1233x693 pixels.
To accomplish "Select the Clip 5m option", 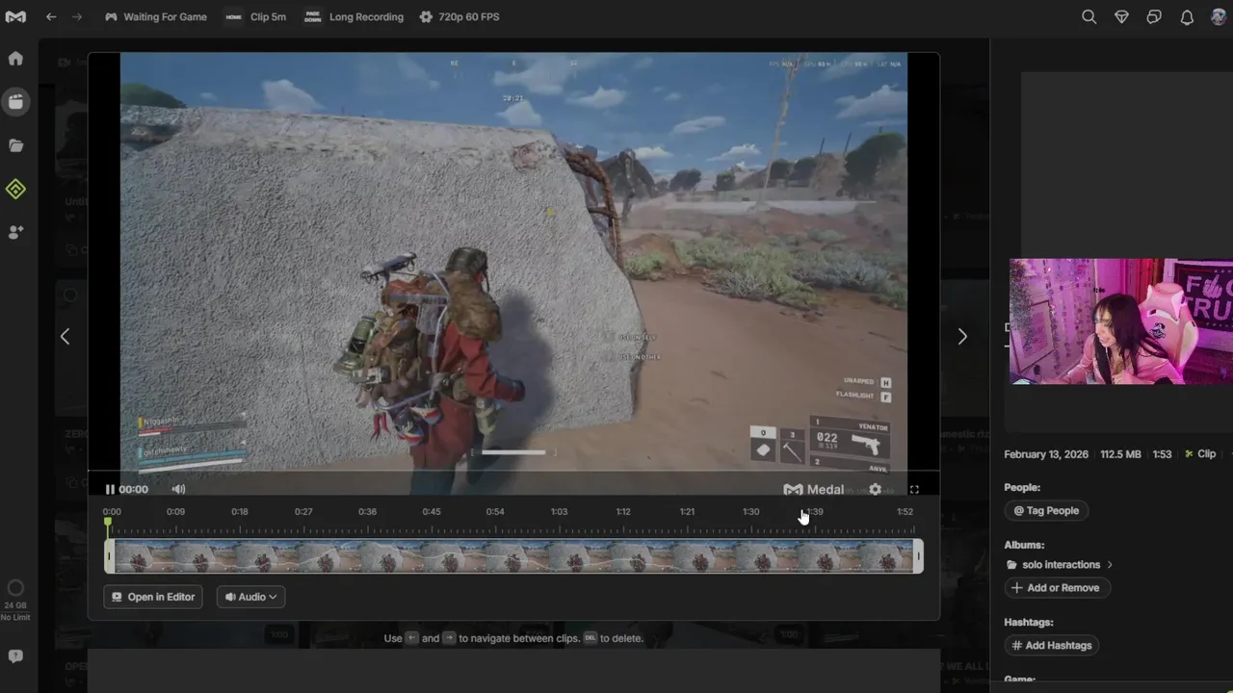I will click(256, 16).
